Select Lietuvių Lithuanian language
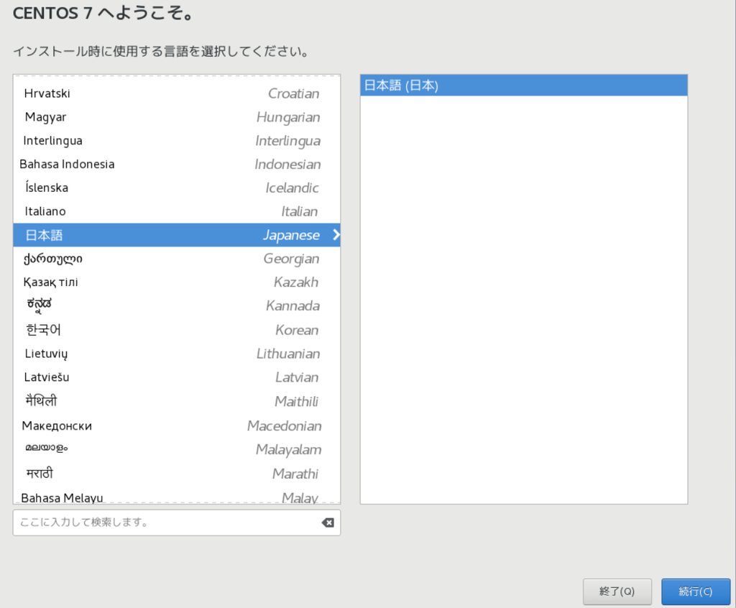The image size is (736, 608). [x=177, y=354]
